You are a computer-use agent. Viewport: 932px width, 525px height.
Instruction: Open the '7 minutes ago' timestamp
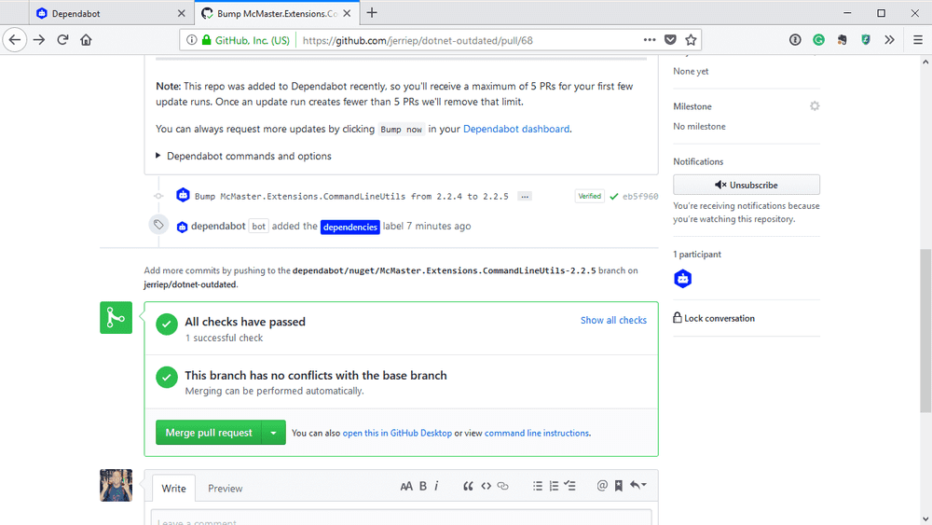tap(439, 226)
